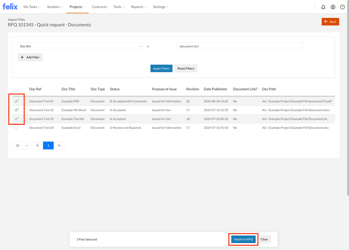Click Reset Filters button

click(186, 69)
